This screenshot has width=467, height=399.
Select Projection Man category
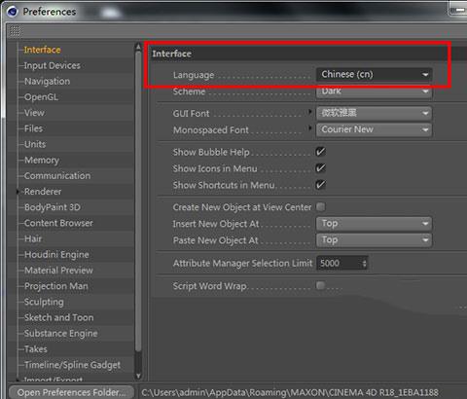point(56,286)
